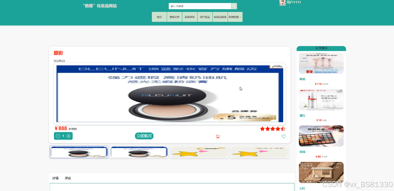The width and height of the screenshot is (394, 191).
Task: Click the main BLEUNUIT product image
Action: pos(170,94)
